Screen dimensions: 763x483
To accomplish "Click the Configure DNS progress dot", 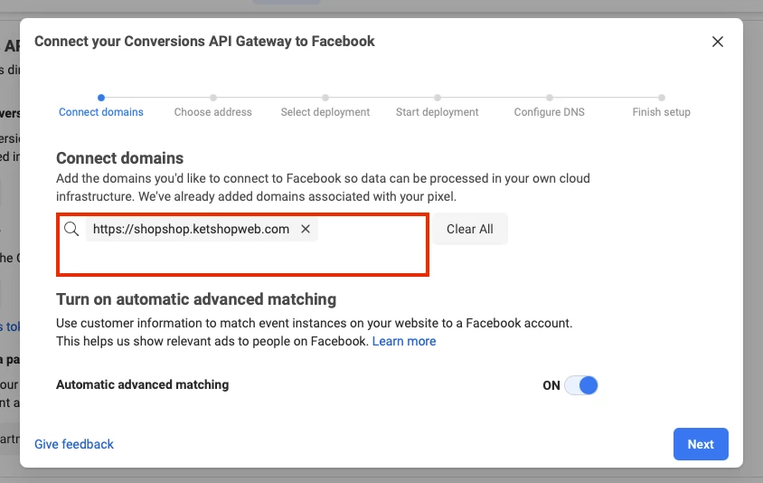I will [550, 98].
